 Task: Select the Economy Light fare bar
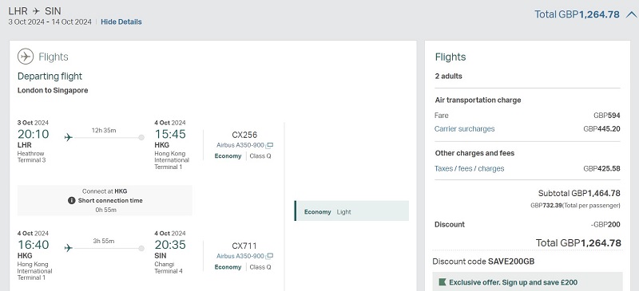351,210
